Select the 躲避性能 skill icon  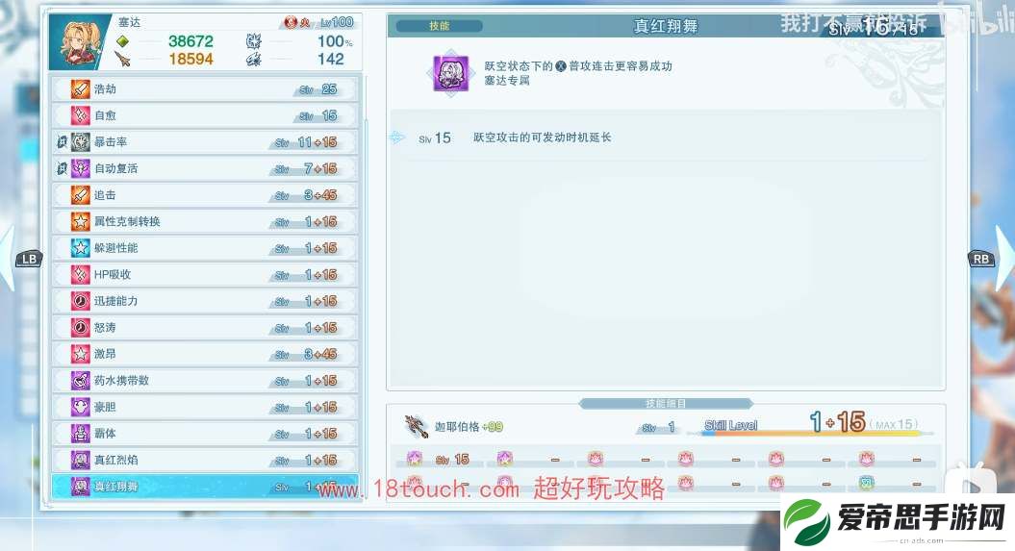click(80, 248)
